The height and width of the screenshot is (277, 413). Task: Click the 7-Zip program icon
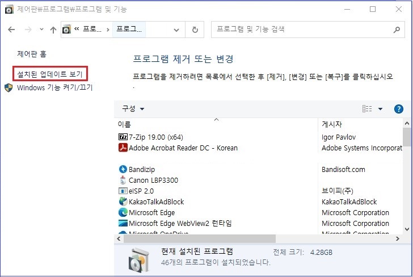click(x=123, y=137)
